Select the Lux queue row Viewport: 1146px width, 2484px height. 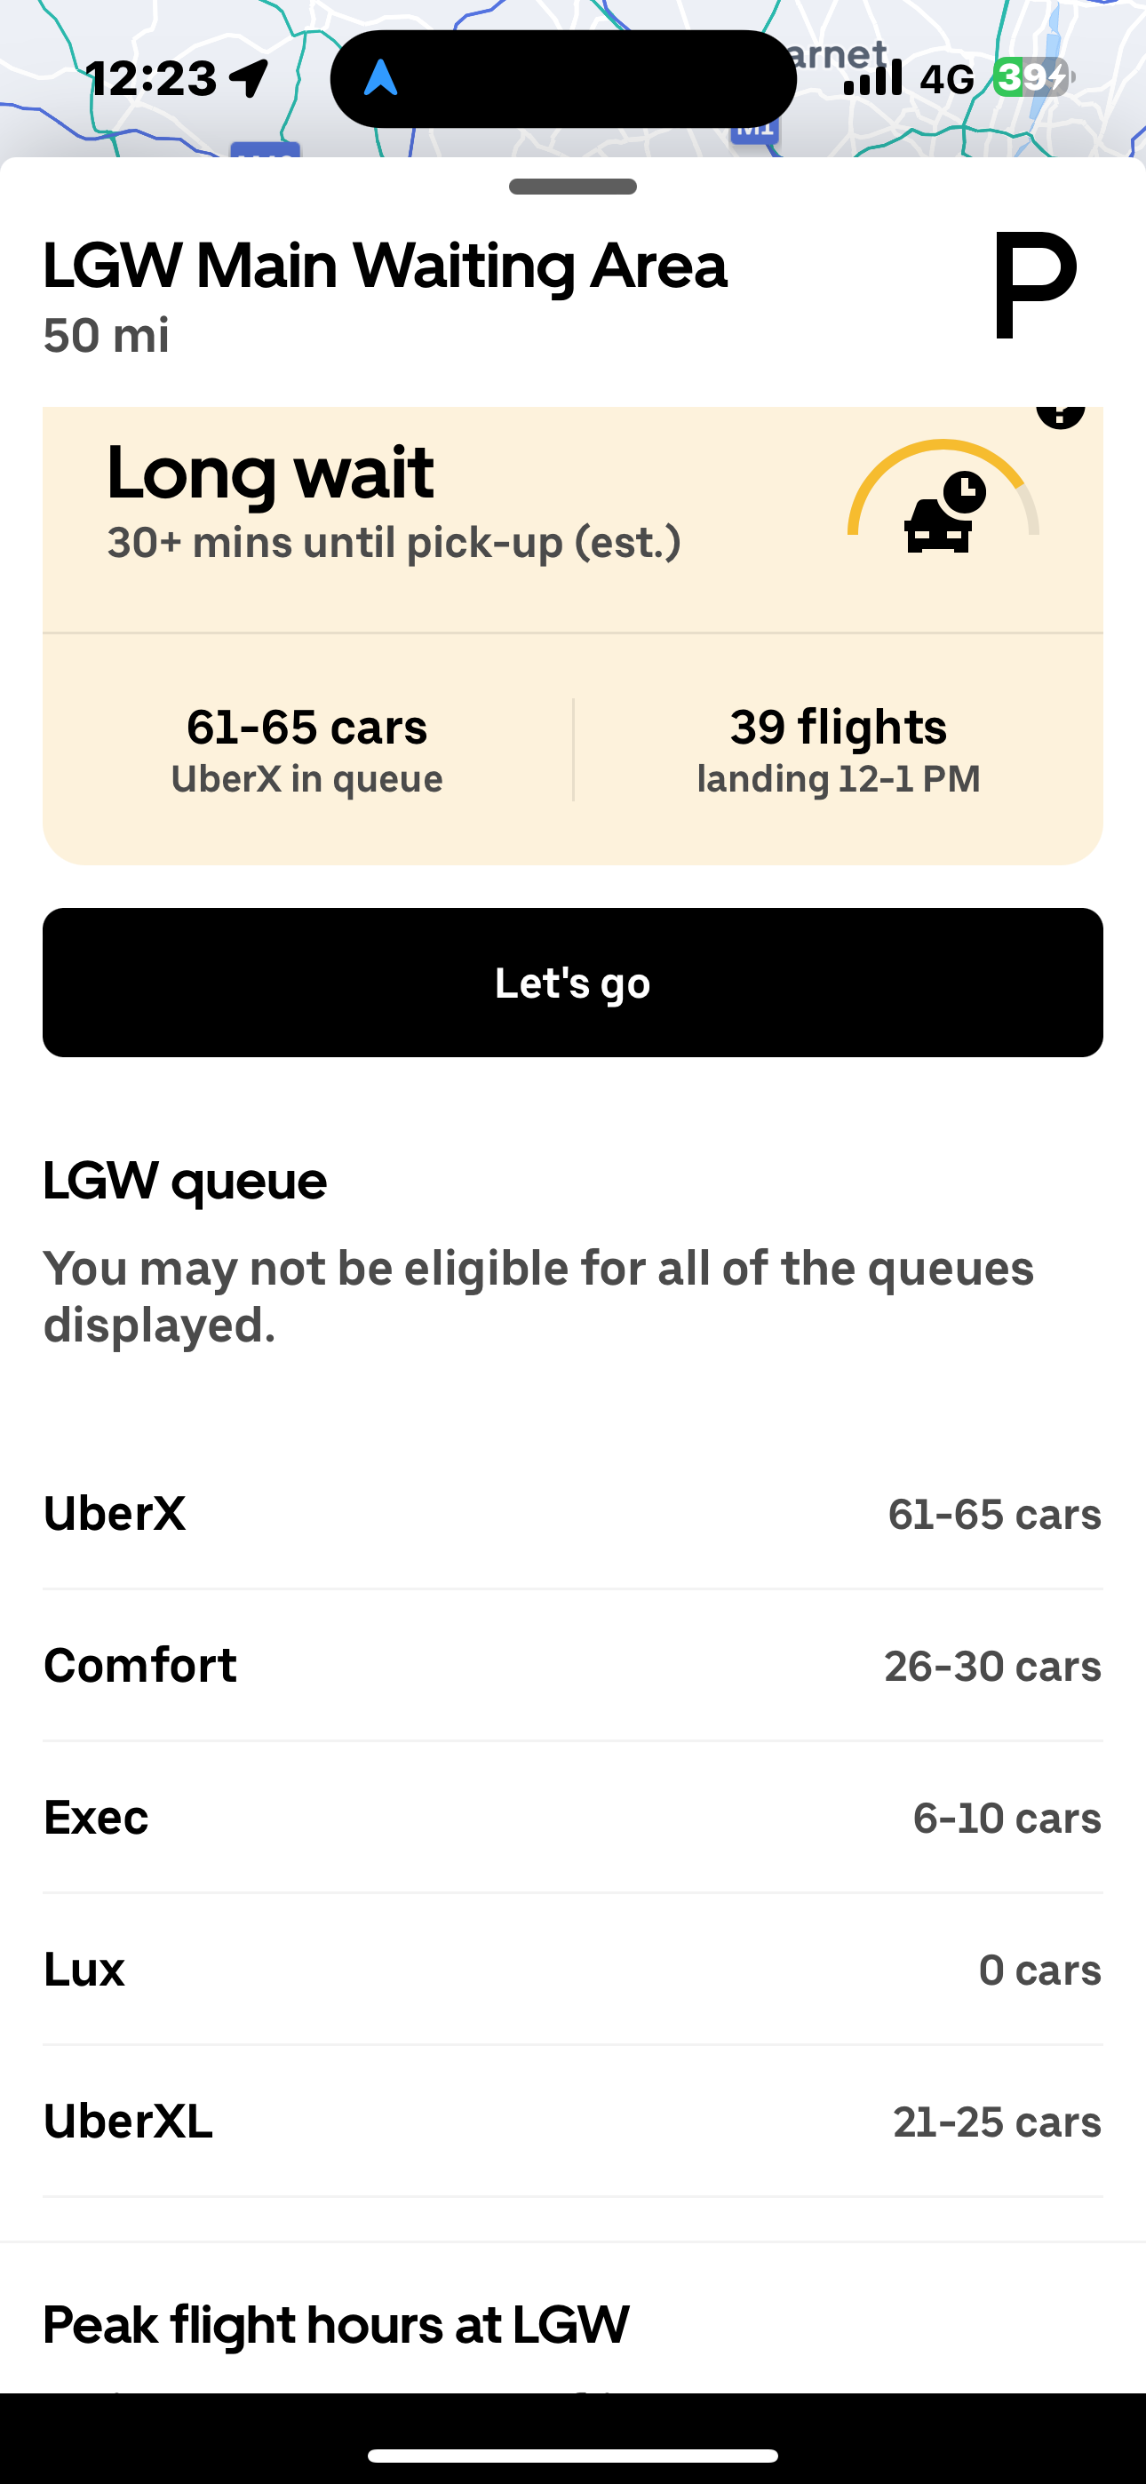point(573,1969)
